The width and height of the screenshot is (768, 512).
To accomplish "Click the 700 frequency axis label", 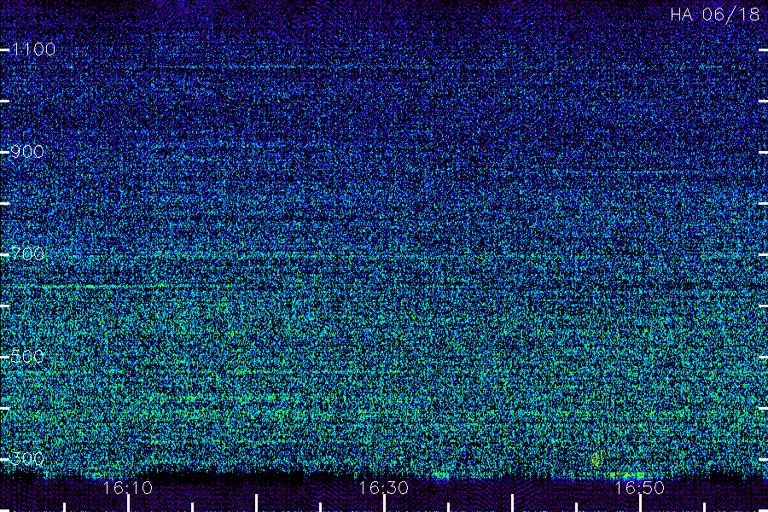I will pos(27,253).
